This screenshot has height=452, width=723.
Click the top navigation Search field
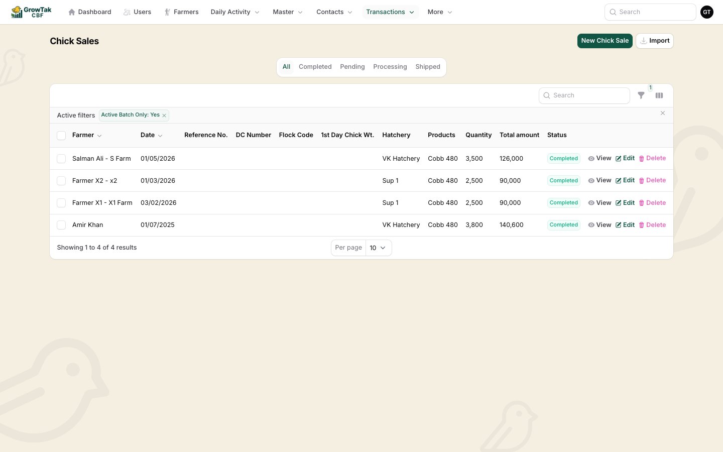tap(650, 12)
